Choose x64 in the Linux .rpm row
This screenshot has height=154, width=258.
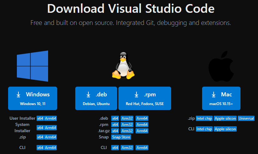tap(115, 125)
